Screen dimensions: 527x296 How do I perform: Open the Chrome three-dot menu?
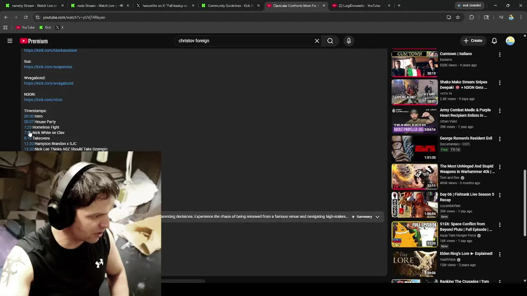click(521, 17)
